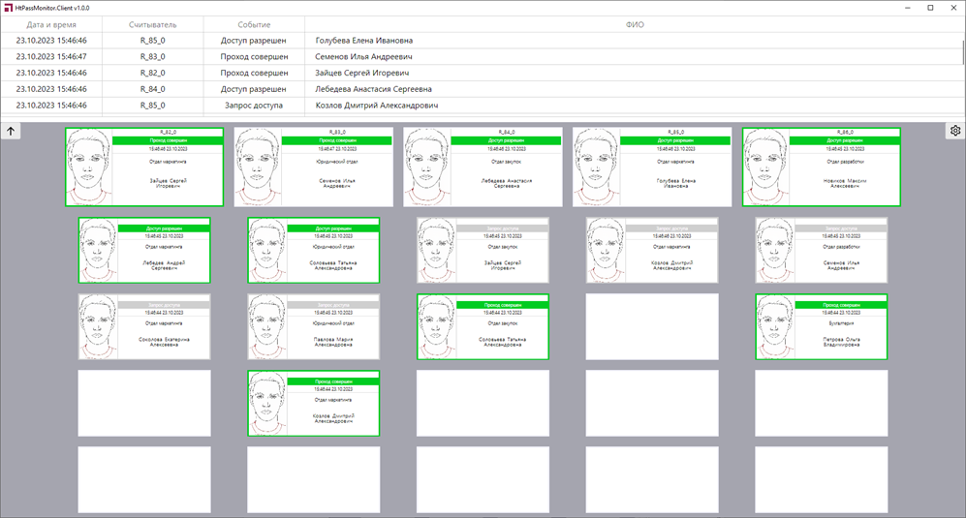This screenshot has height=518, width=966.
Task: Click the face photo on the R_82_0 card
Action: pos(88,167)
